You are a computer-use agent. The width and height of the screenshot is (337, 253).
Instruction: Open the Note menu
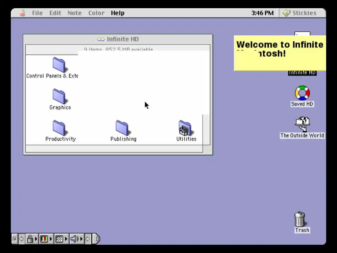75,13
